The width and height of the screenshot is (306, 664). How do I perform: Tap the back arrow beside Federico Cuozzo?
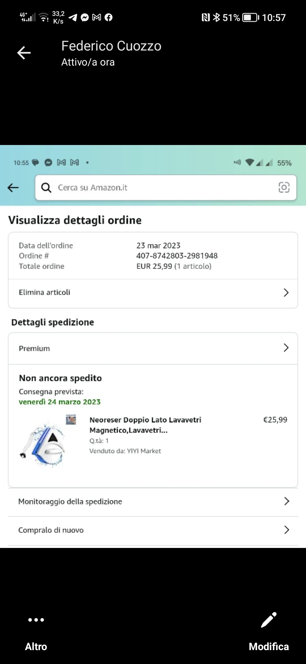point(24,53)
